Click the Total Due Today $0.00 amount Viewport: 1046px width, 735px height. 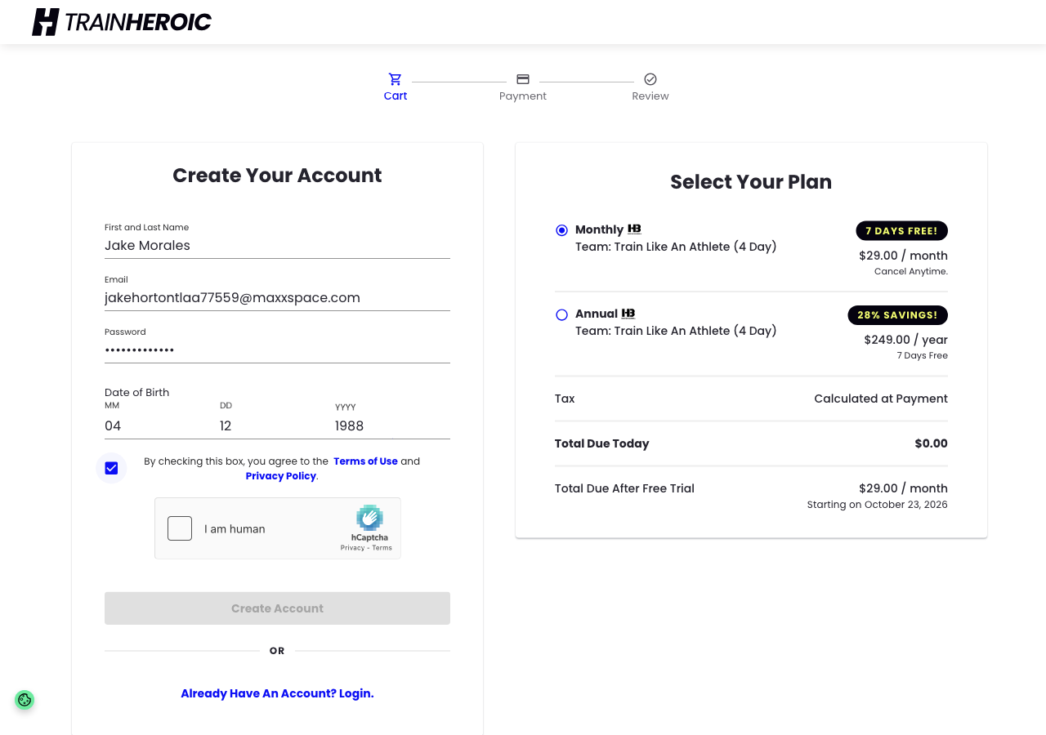point(932,444)
